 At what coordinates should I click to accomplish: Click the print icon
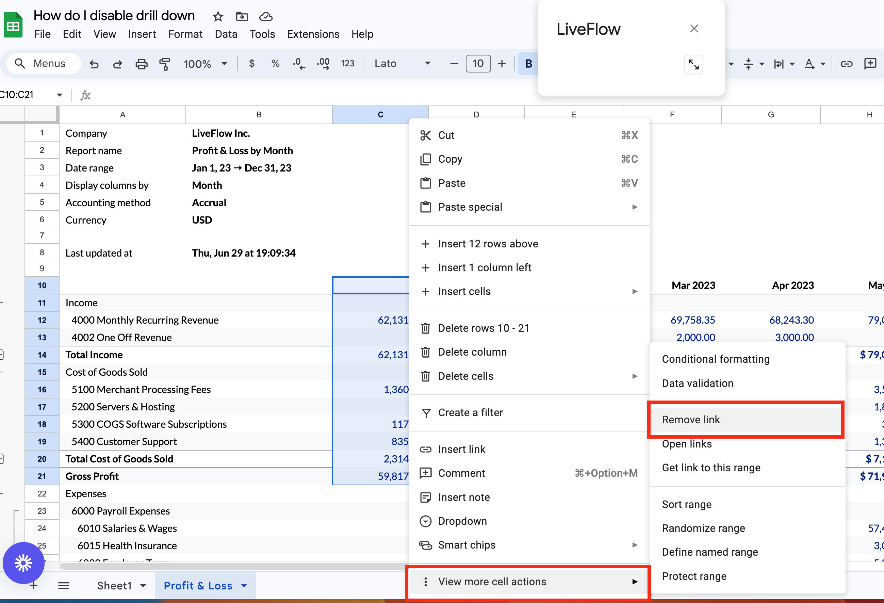point(141,64)
